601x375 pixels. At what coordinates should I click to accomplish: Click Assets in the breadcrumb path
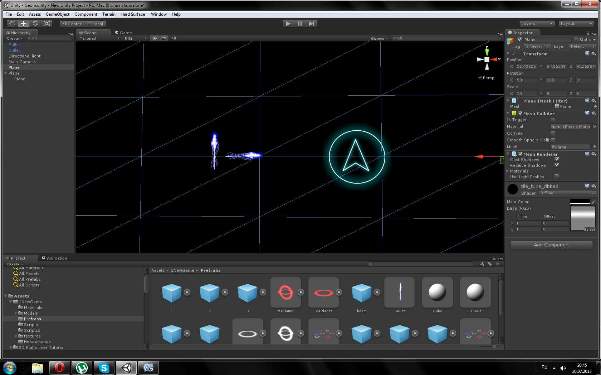(158, 270)
